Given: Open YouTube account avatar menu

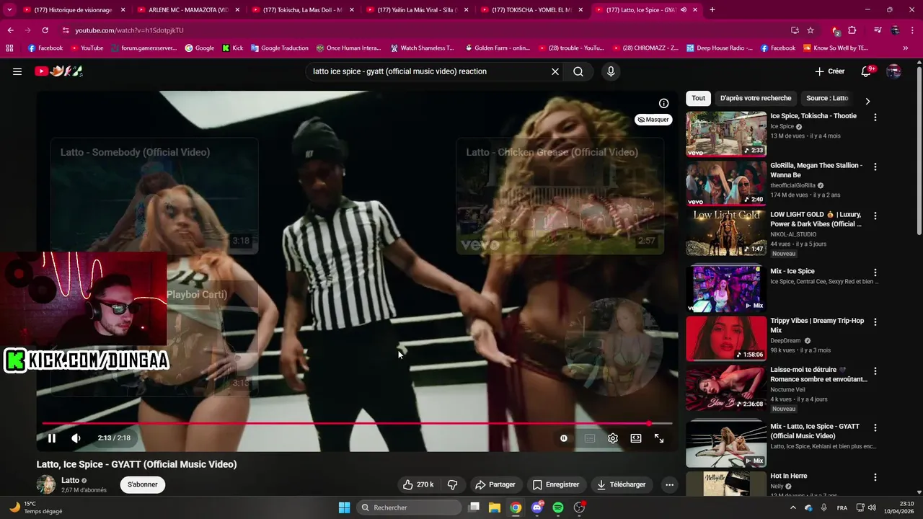Looking at the screenshot, I should [x=893, y=71].
